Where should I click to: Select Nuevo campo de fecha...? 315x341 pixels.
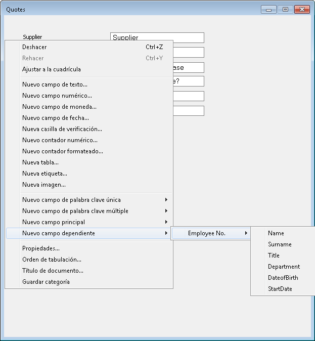coord(89,118)
